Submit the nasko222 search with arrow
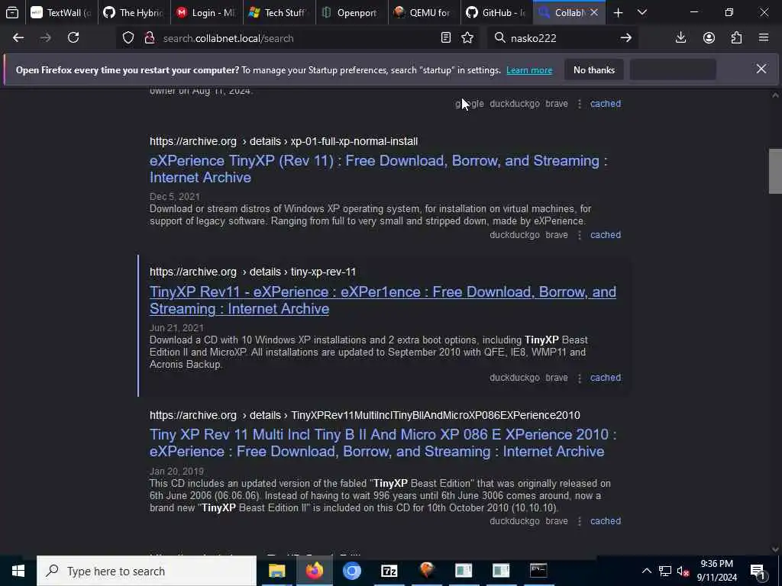The image size is (782, 586). tap(626, 38)
